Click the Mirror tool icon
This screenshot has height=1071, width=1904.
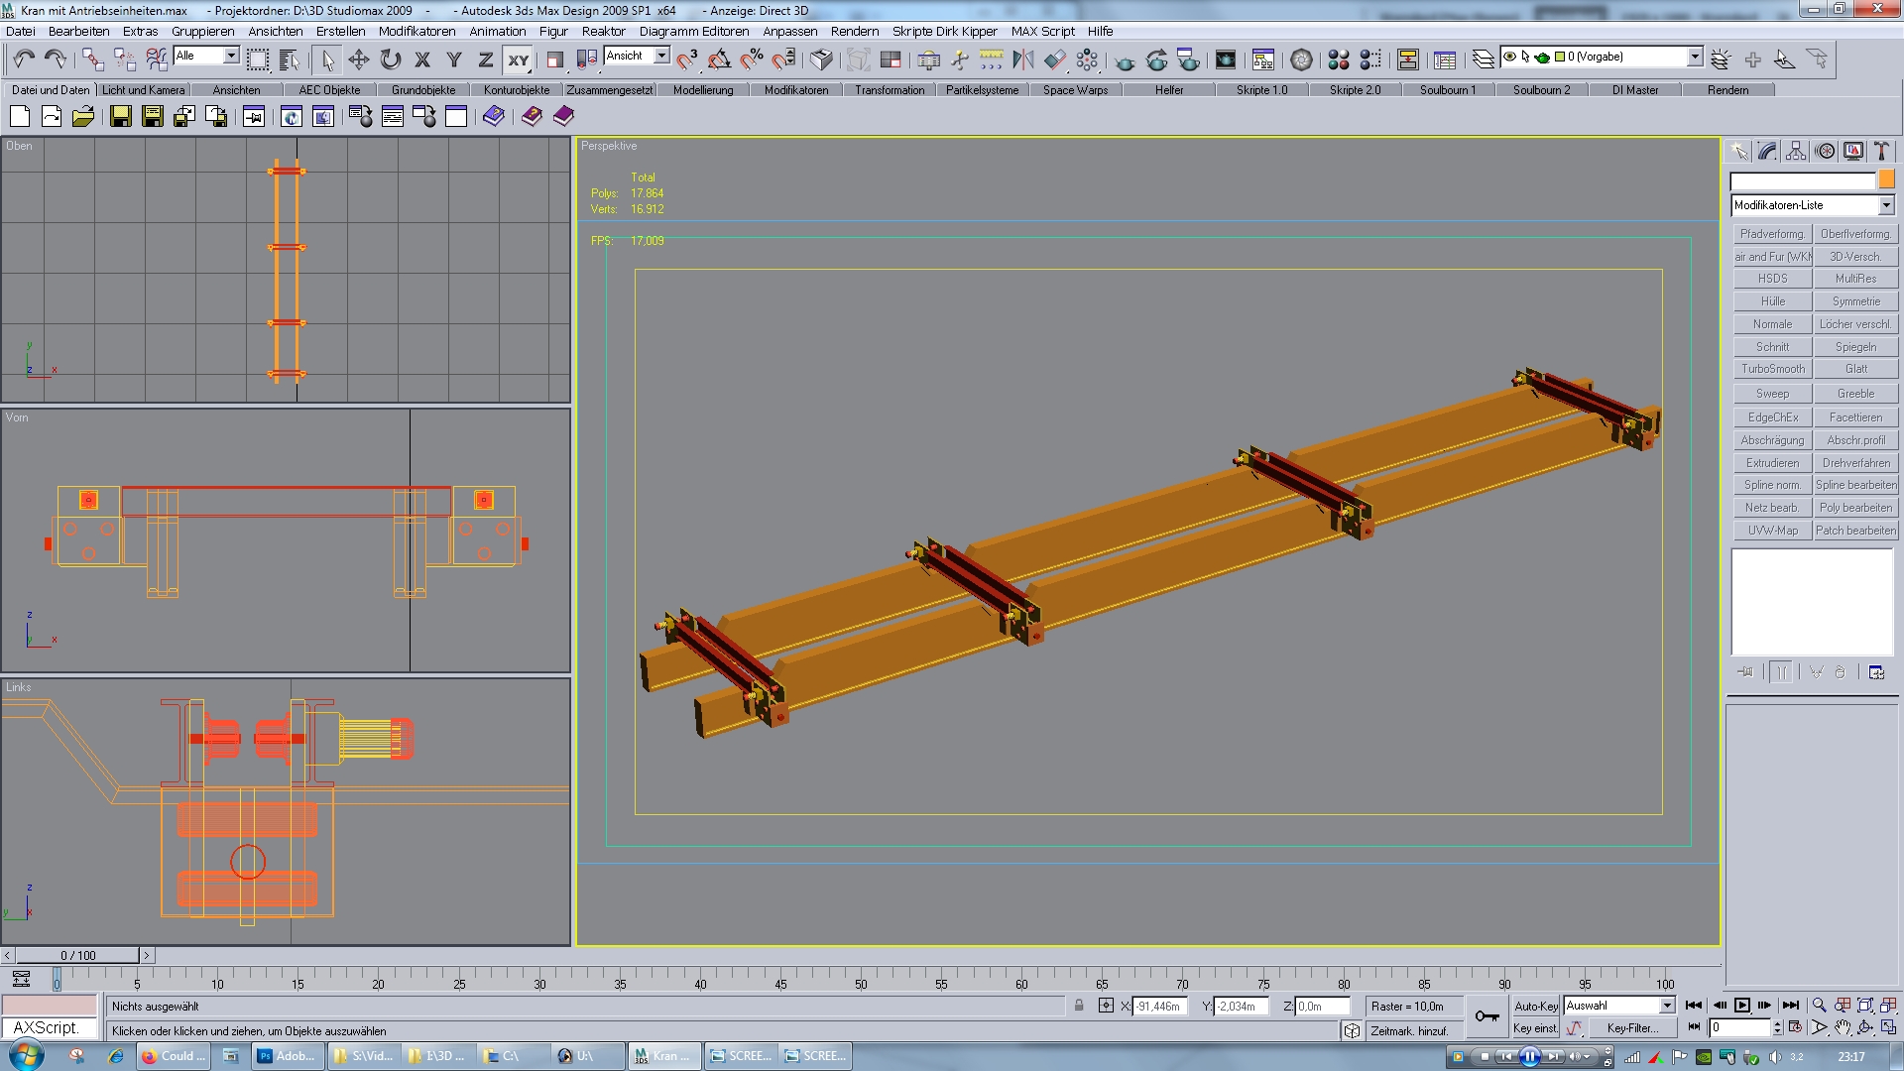[x=1022, y=59]
